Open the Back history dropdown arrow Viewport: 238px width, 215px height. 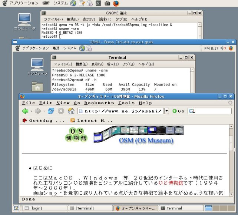pyautogui.click(x=32, y=111)
